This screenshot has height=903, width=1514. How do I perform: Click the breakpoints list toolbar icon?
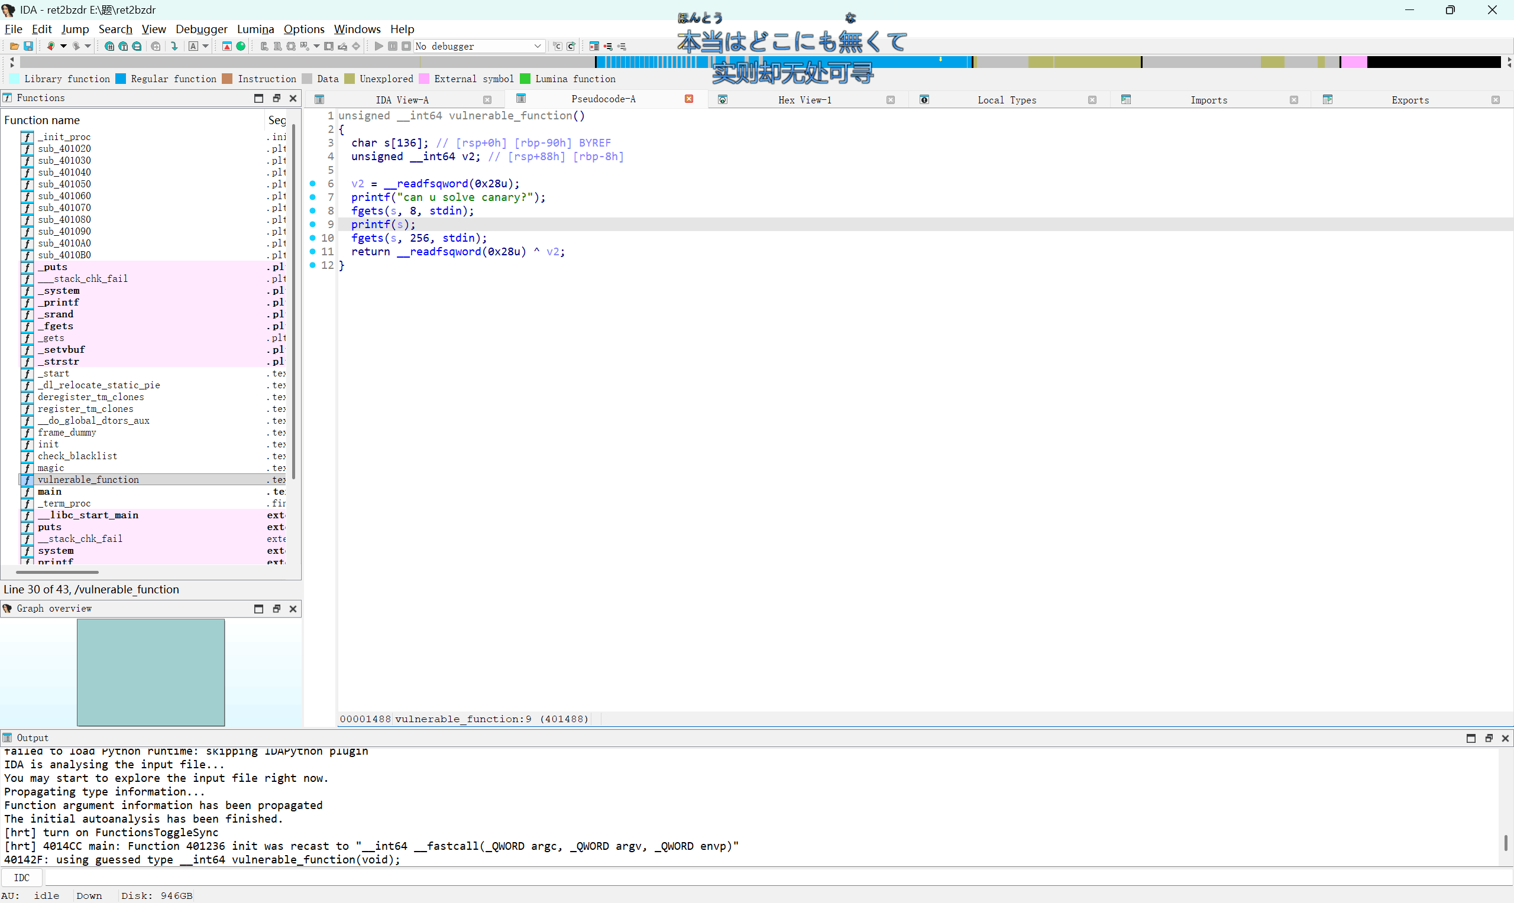point(594,46)
